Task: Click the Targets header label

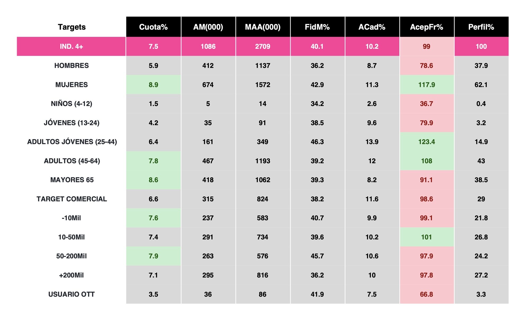Action: point(72,27)
